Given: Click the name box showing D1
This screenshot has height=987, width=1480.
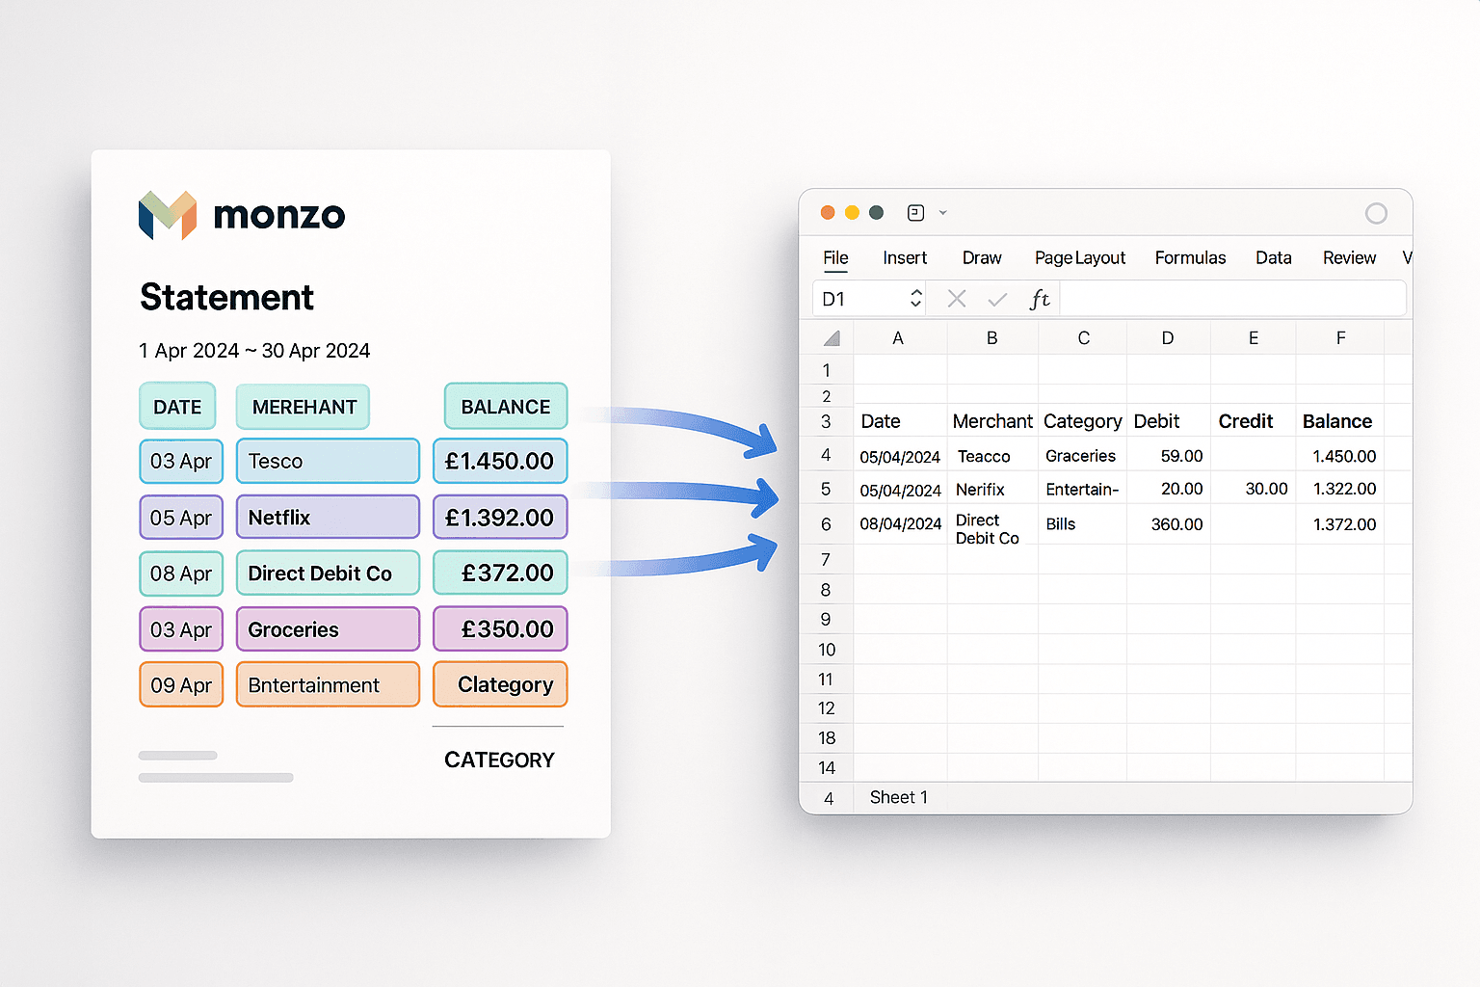Looking at the screenshot, I should (869, 299).
